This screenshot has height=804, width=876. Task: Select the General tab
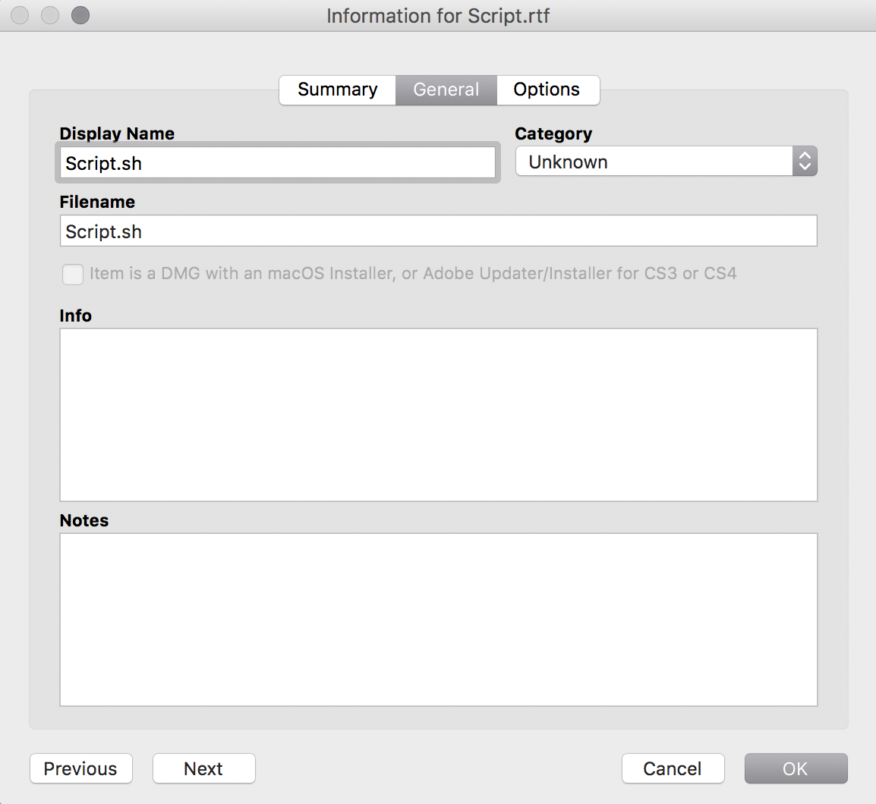446,90
